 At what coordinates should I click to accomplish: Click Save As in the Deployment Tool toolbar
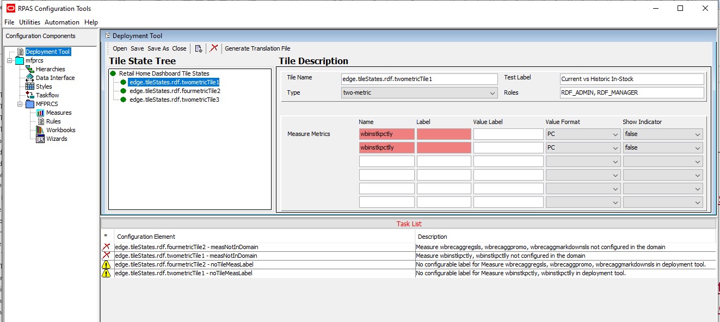[158, 48]
